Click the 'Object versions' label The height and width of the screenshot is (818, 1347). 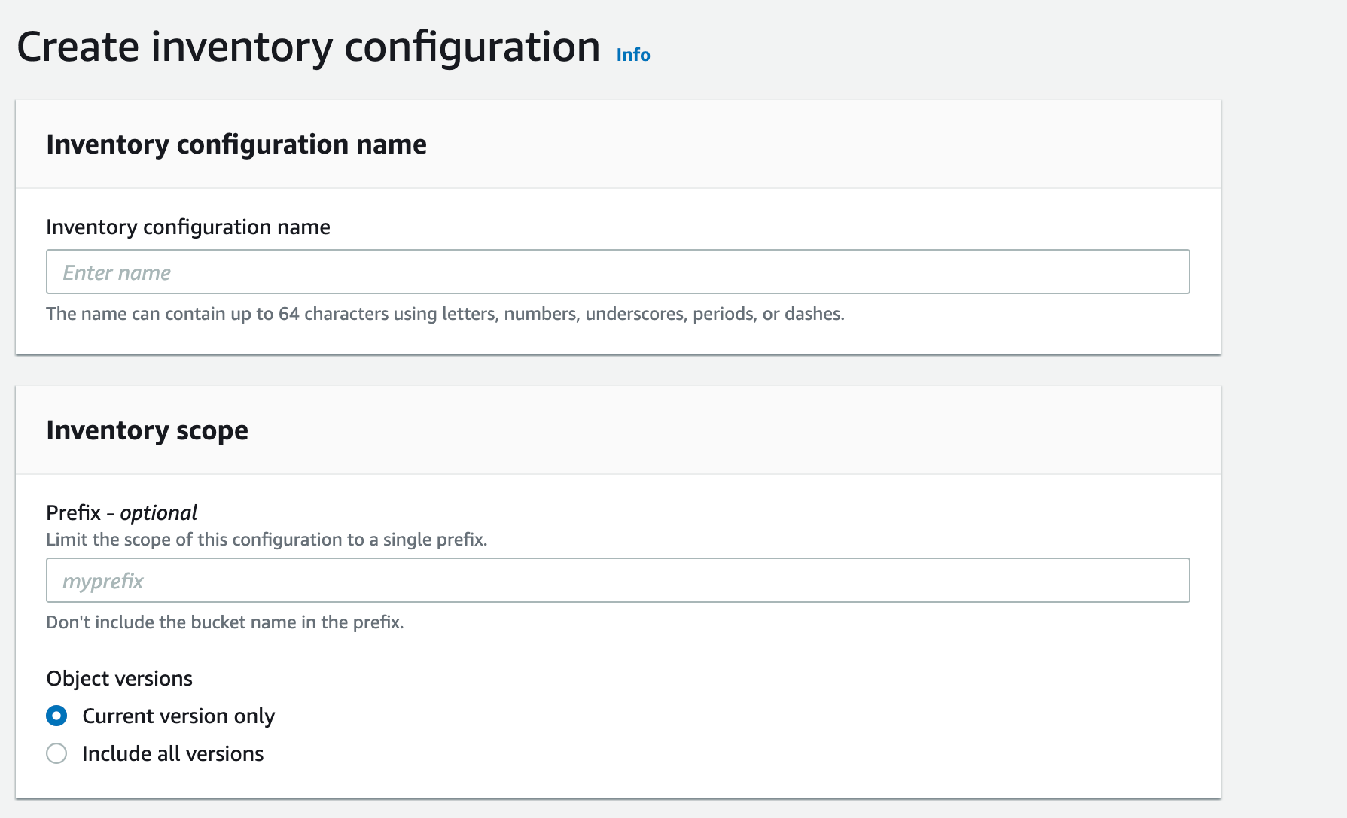(x=119, y=678)
